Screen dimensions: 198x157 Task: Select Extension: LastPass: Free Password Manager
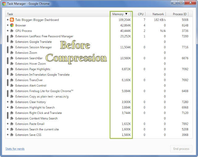pyautogui.click(x=99, y=36)
